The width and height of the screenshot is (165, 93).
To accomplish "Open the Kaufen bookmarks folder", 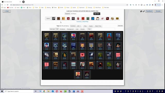I will [x=73, y=7].
